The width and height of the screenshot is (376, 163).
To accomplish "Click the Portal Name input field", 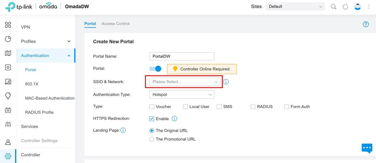I will coord(182,56).
